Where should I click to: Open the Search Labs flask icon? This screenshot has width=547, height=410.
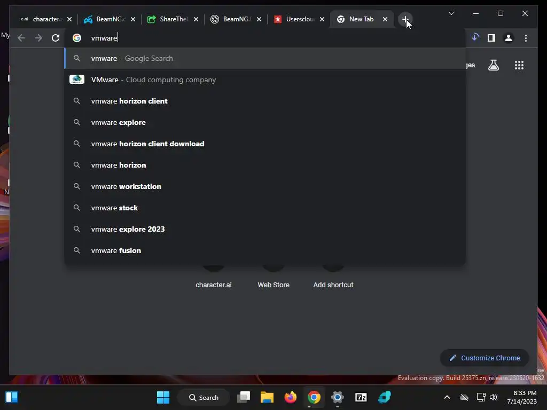coord(493,65)
